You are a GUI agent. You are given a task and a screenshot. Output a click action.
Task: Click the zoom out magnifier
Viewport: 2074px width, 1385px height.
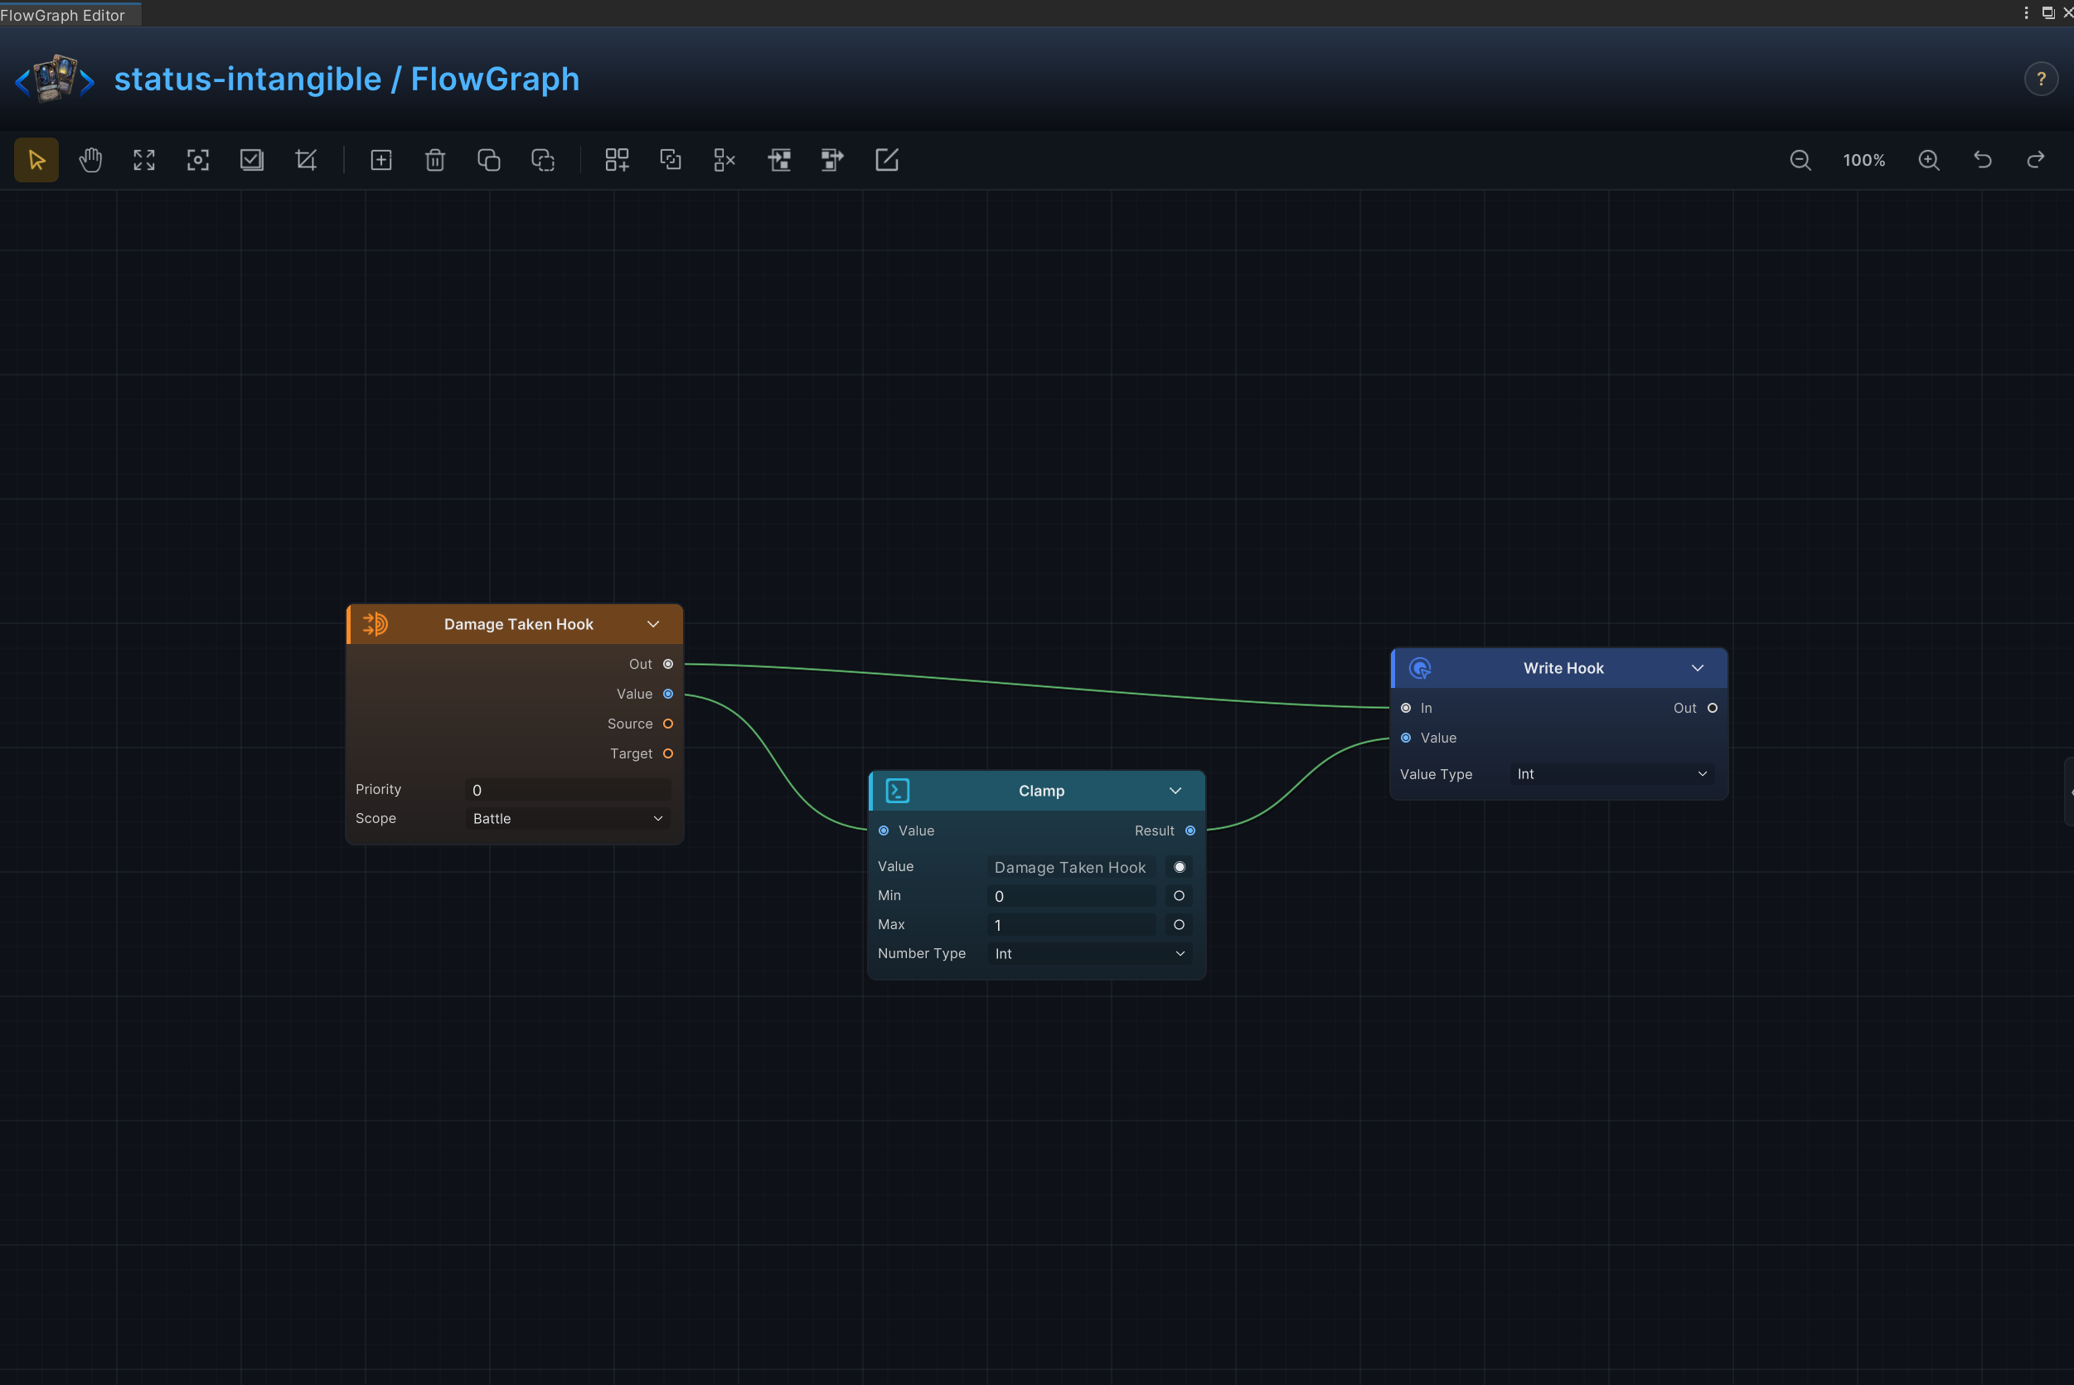(x=1800, y=160)
